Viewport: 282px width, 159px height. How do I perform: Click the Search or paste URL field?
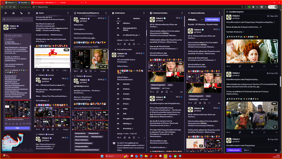[17, 19]
